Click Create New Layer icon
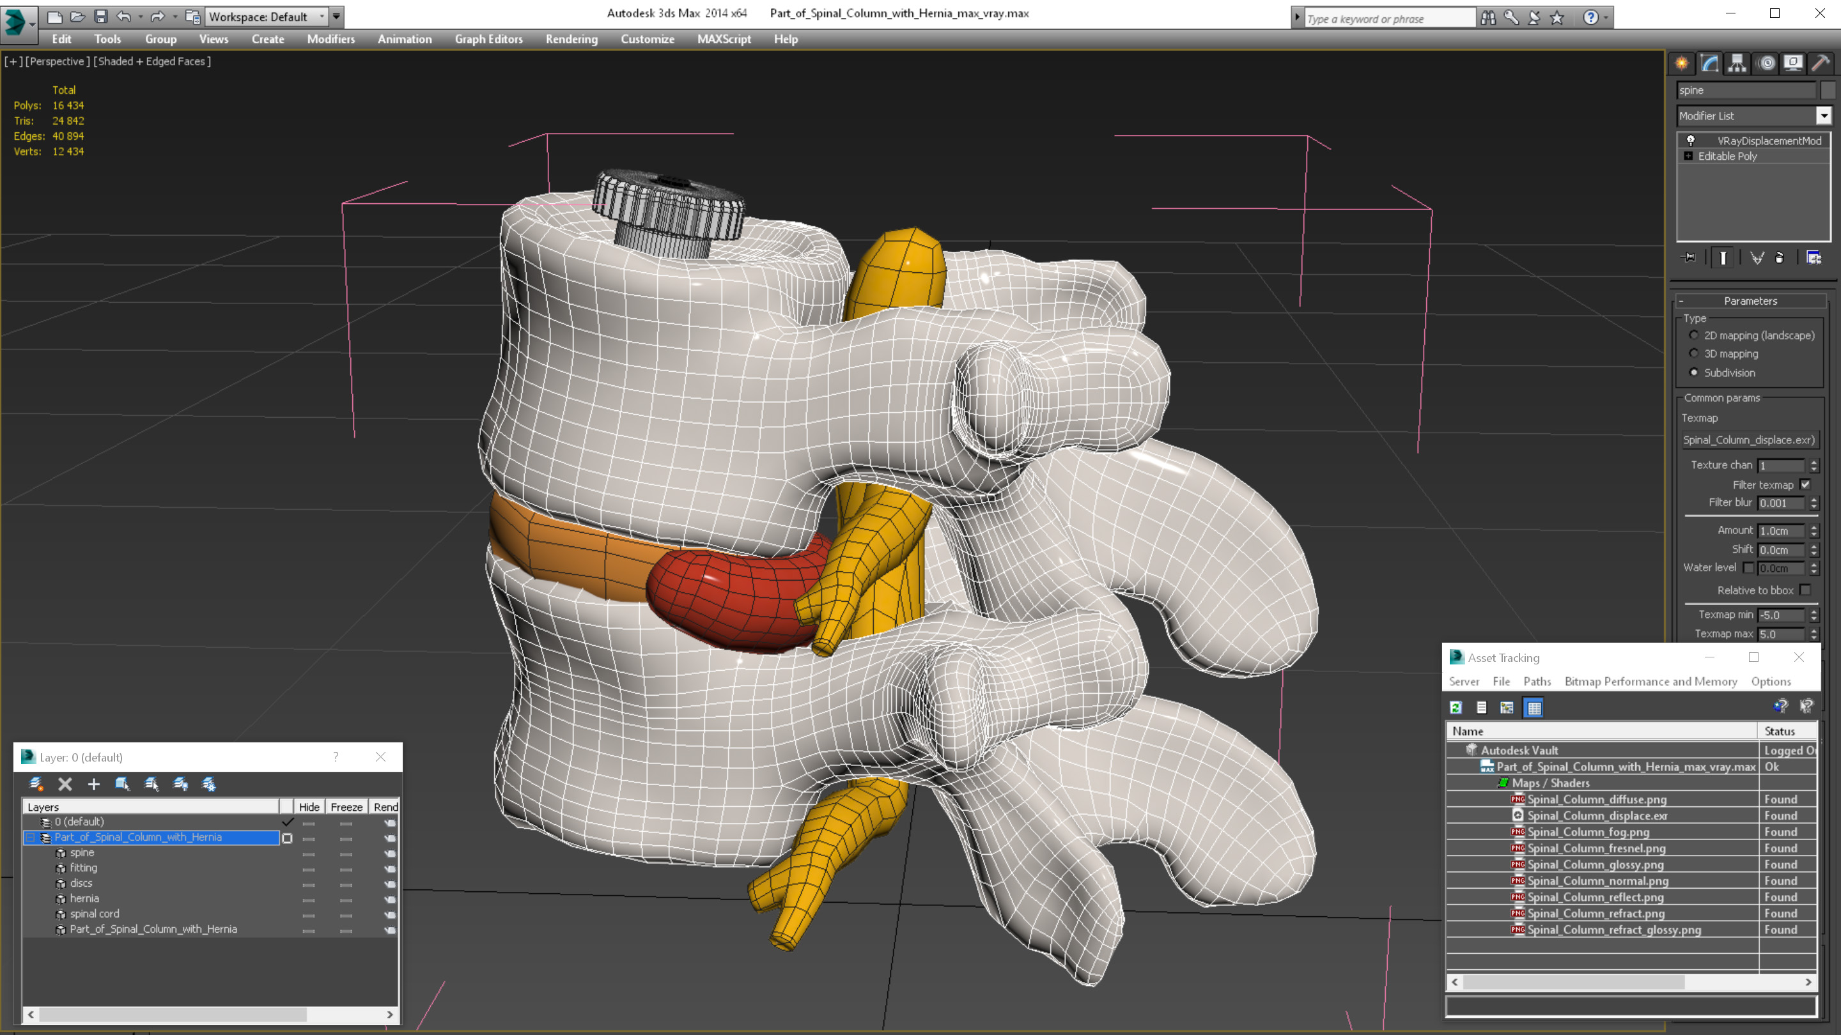Image resolution: width=1841 pixels, height=1035 pixels. click(36, 785)
